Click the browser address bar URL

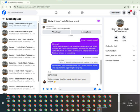click(33, 7)
